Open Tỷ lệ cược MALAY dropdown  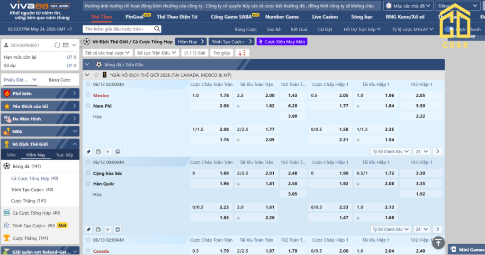(x=413, y=29)
